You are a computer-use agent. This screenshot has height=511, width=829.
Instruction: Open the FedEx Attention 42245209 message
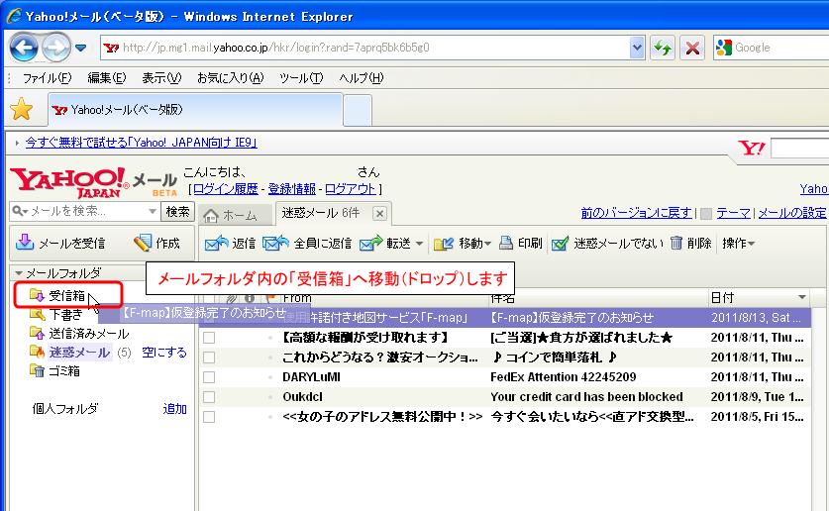point(563,377)
